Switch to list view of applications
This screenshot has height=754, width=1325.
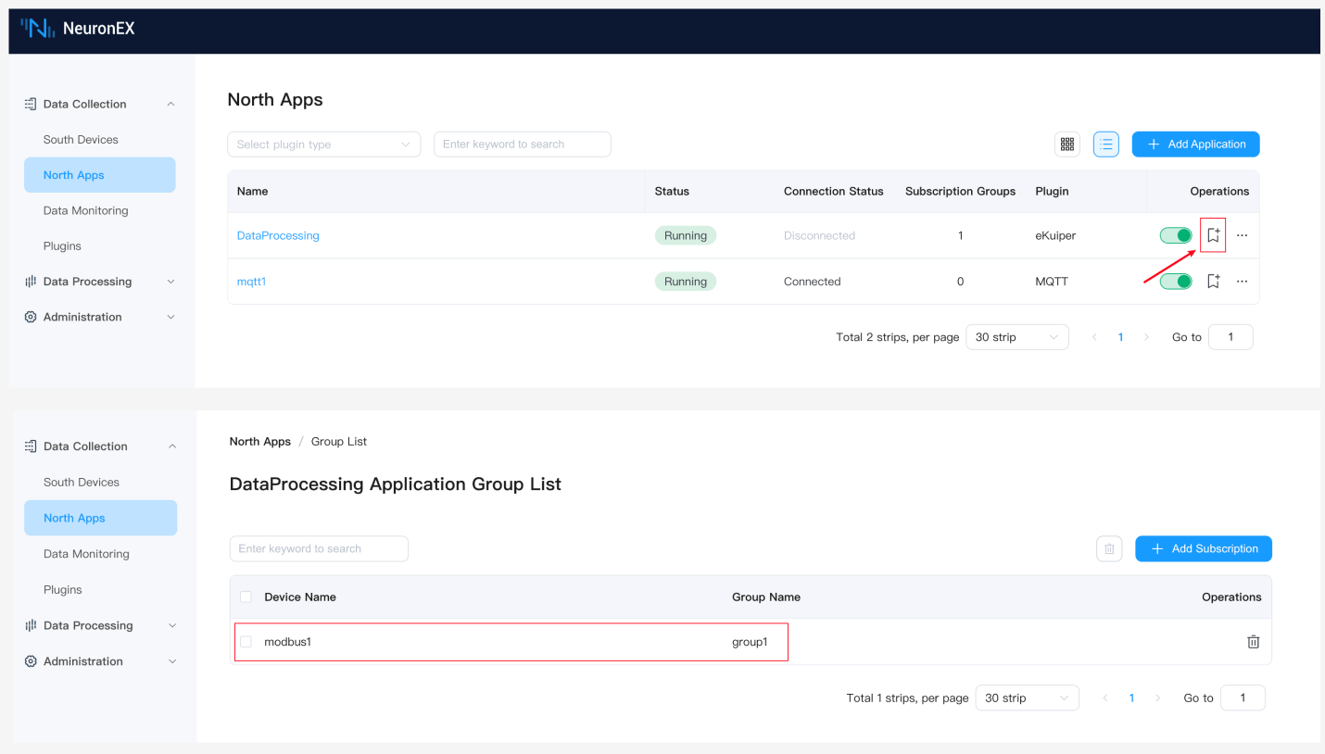[x=1105, y=145]
